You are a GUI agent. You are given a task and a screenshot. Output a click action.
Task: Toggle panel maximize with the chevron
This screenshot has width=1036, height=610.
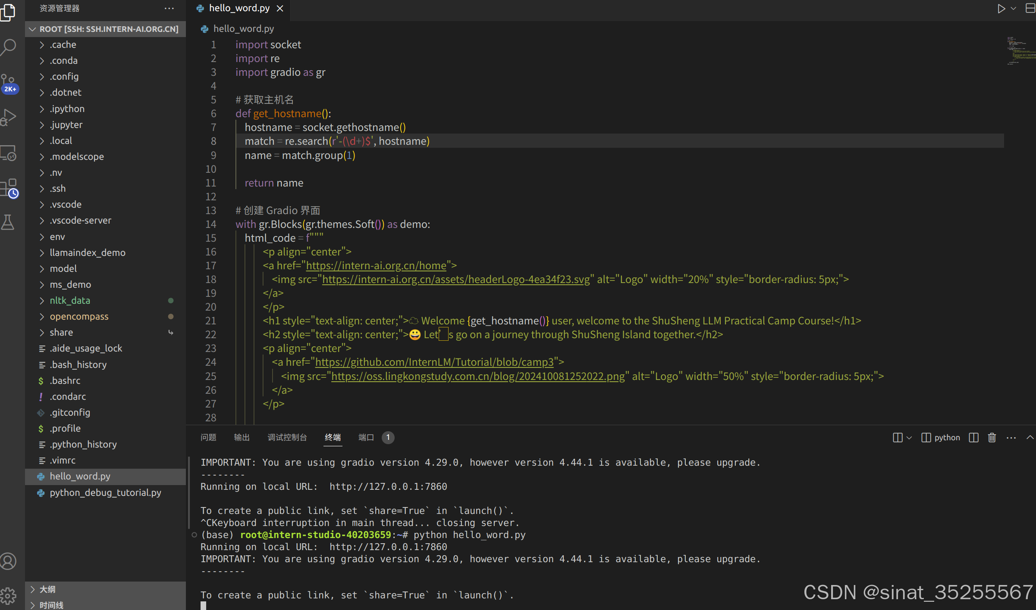pyautogui.click(x=1030, y=437)
